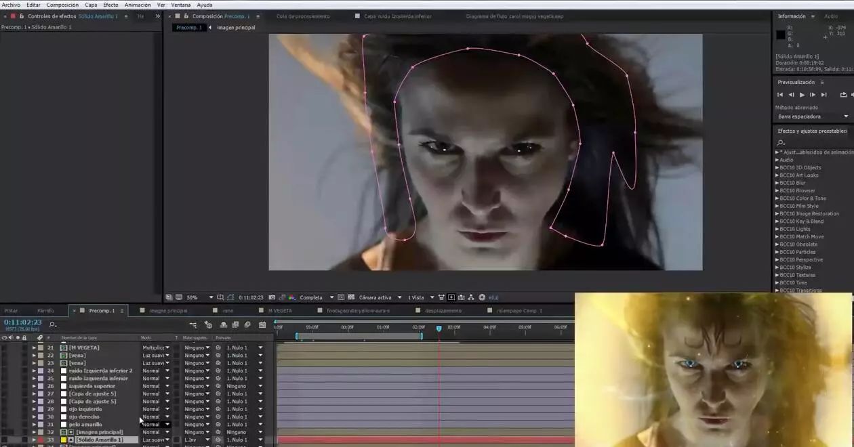The height and width of the screenshot is (447, 854).
Task: Play the preview in Previsualización panel
Action: tap(802, 95)
